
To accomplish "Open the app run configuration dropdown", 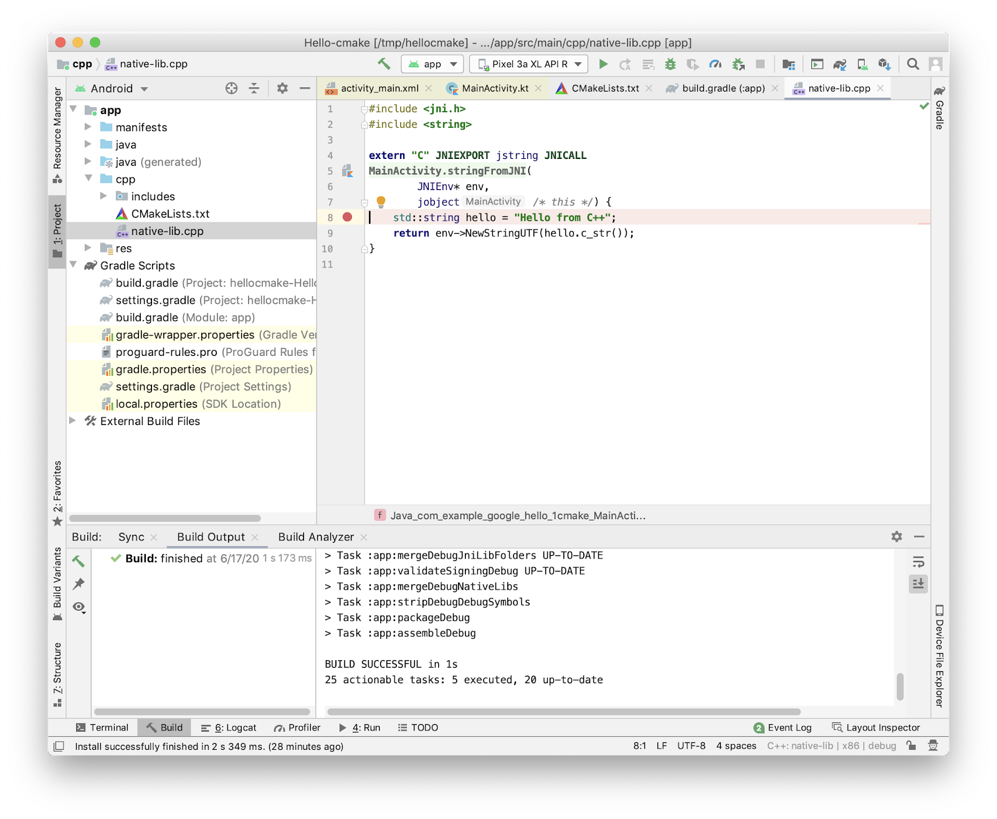I will pyautogui.click(x=432, y=64).
